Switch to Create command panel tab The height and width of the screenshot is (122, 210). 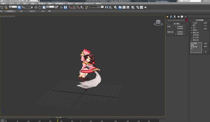click(167, 17)
